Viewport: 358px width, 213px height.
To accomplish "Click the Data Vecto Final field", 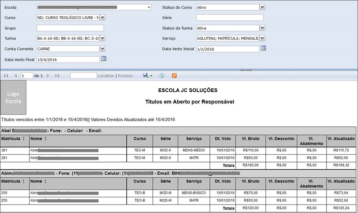I will coord(68,59).
